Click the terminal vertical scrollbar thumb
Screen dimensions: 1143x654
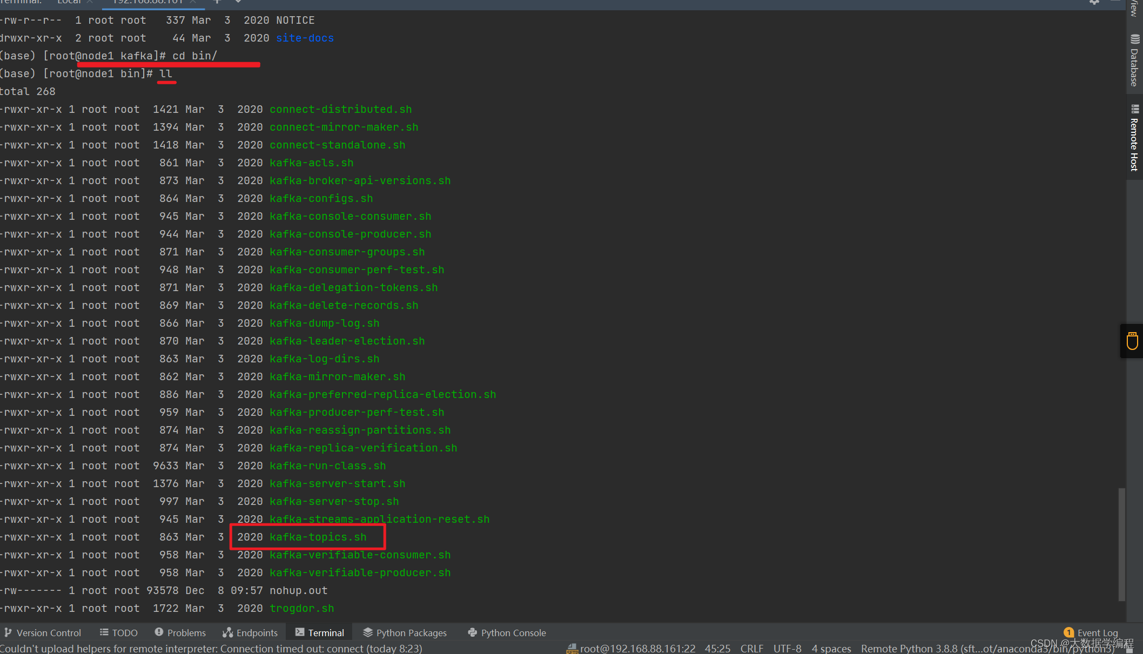pyautogui.click(x=1121, y=544)
